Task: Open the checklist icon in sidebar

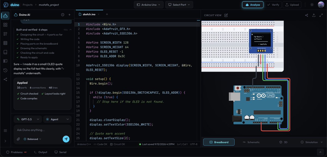Action: point(5,61)
